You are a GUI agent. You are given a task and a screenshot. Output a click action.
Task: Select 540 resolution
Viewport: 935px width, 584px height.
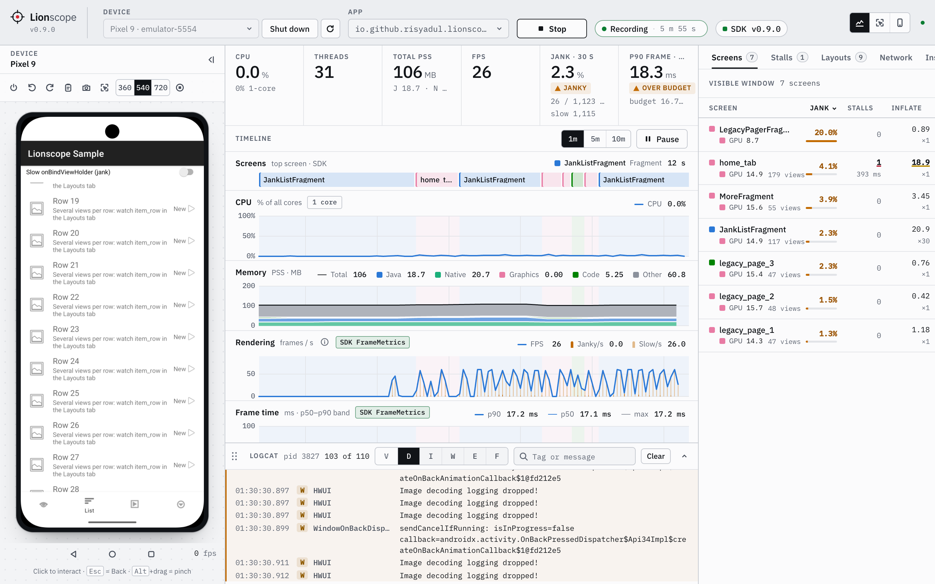(x=143, y=88)
